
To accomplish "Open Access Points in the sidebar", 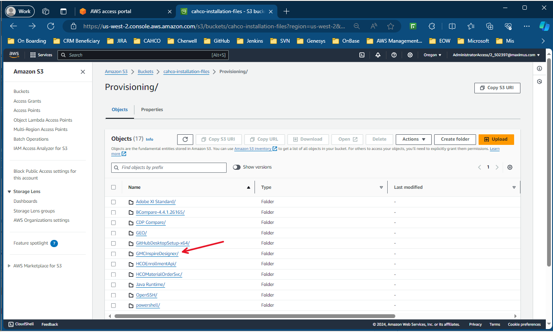I will pyautogui.click(x=27, y=110).
